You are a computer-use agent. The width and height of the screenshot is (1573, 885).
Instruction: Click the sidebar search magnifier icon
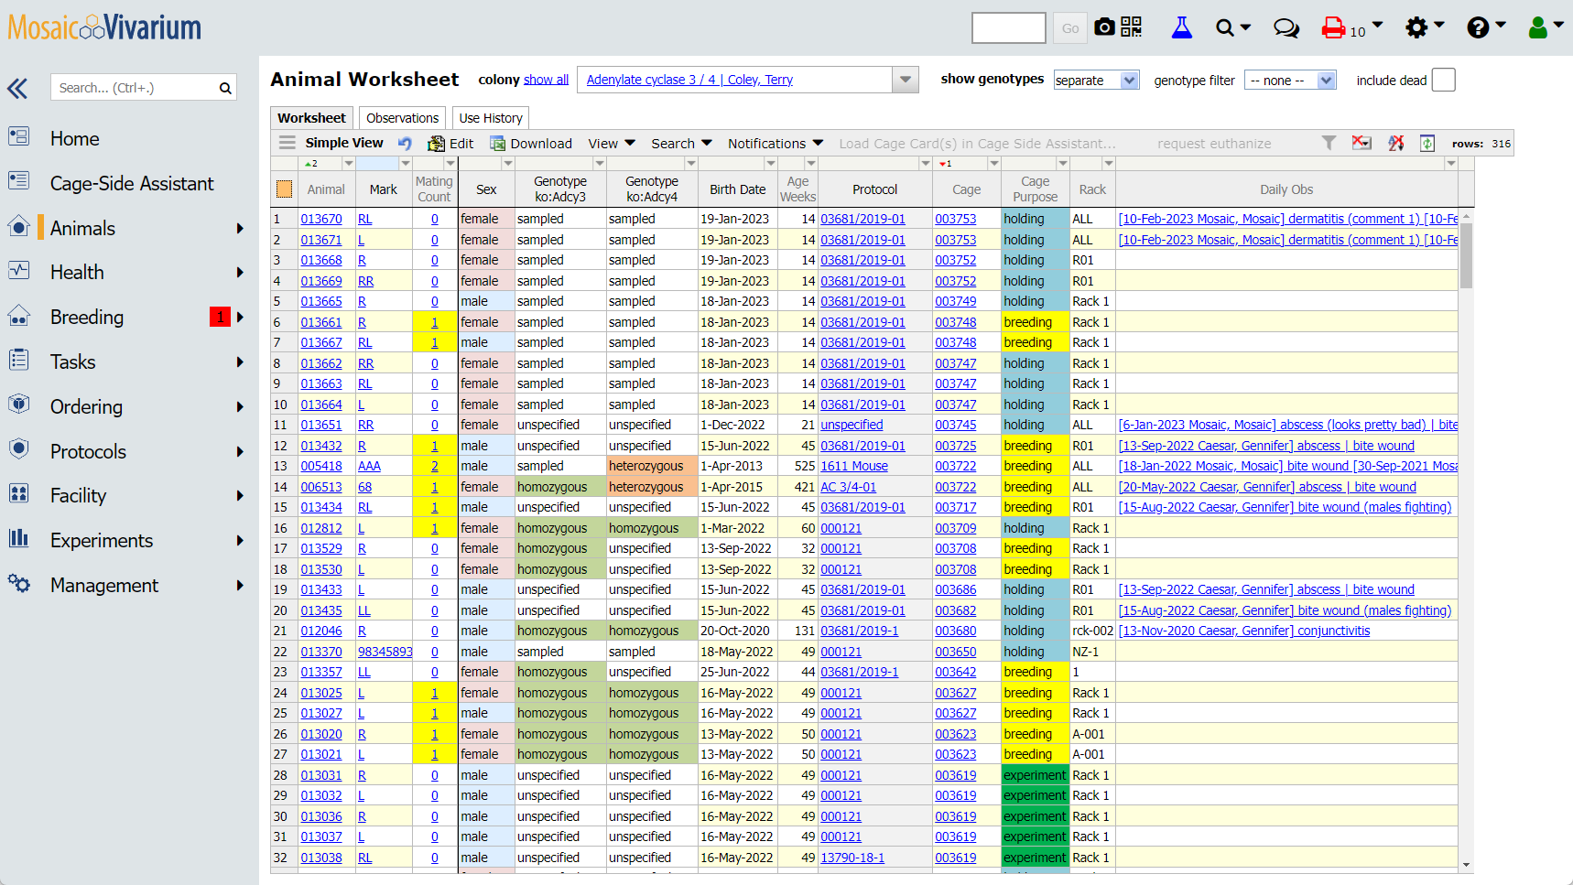[x=225, y=88]
